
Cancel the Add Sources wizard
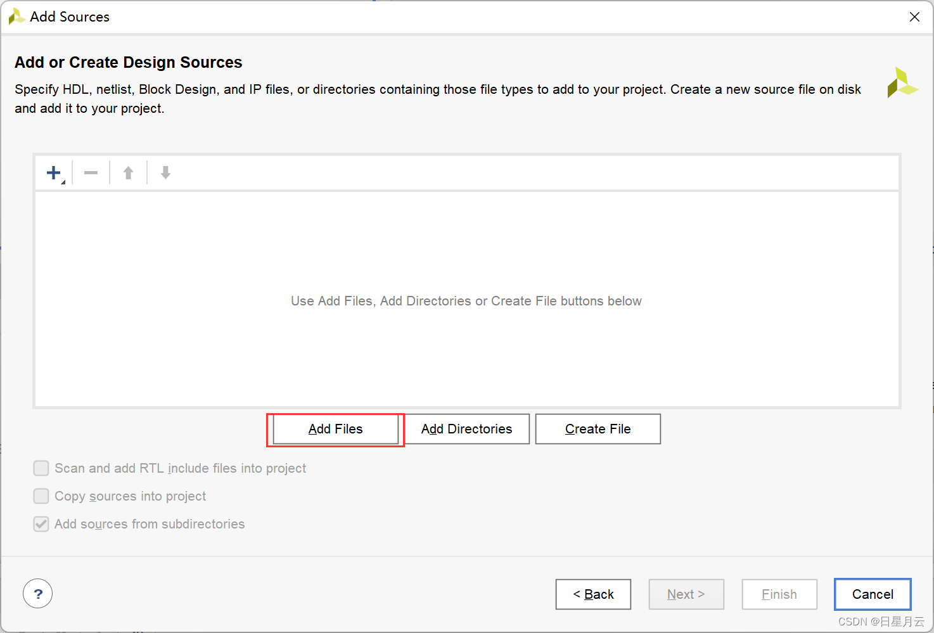873,594
